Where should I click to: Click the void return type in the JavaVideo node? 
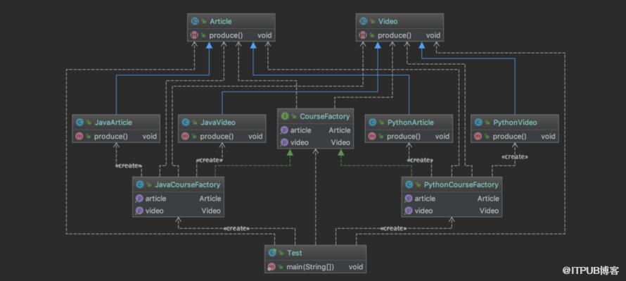(x=255, y=137)
